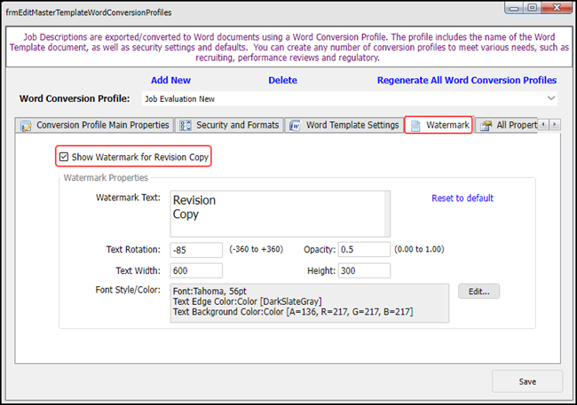
Task: Maximize the profiles editor window
Action: [x=532, y=8]
